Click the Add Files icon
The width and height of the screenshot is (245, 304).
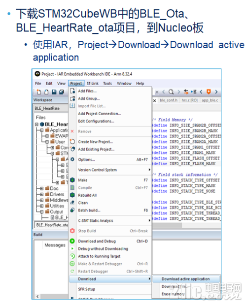tap(72, 91)
